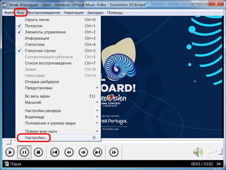Image resolution: width=226 pixels, height=170 pixels.
Task: Open the Закладки menu
Action: [95, 13]
